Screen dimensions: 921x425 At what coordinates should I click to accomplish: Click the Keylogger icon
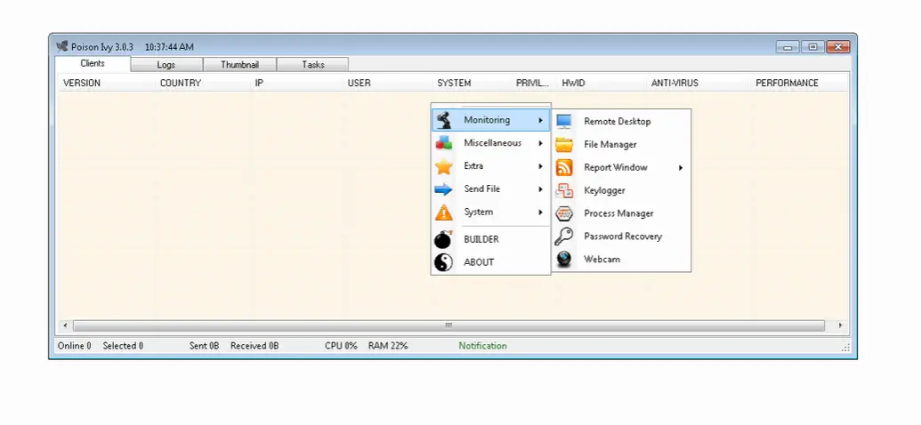[564, 190]
